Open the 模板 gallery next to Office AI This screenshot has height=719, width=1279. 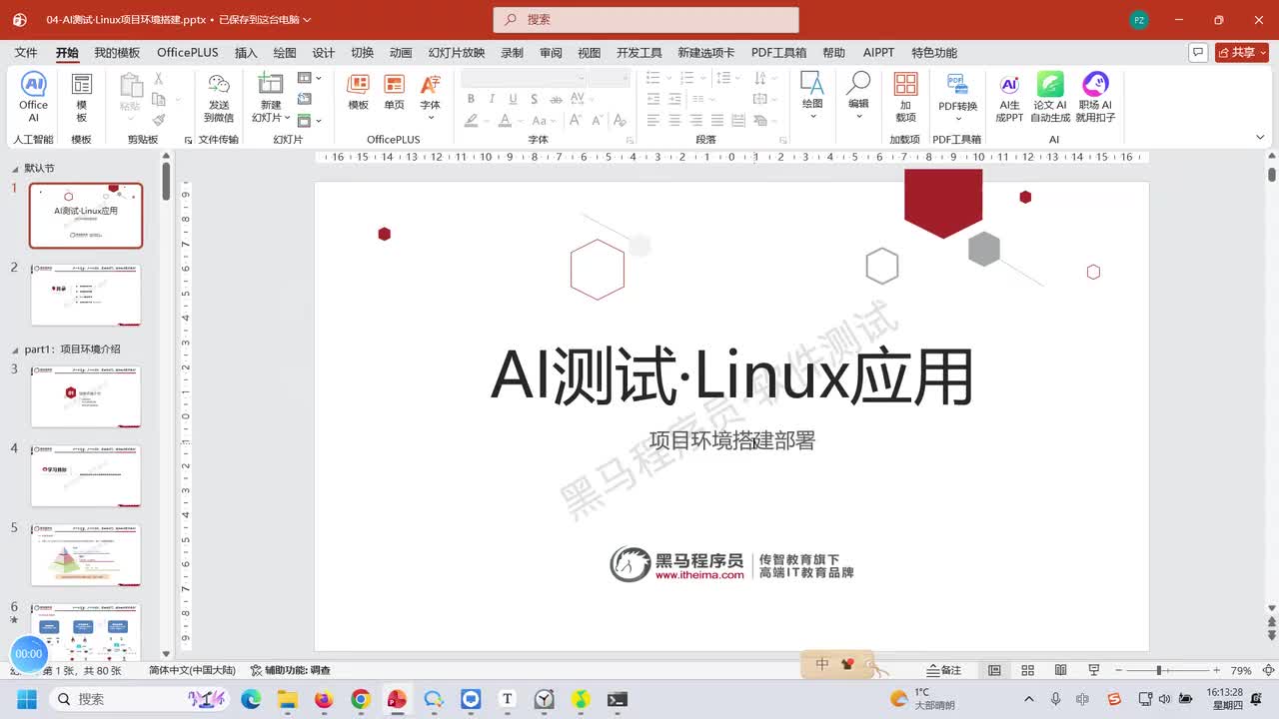click(82, 97)
